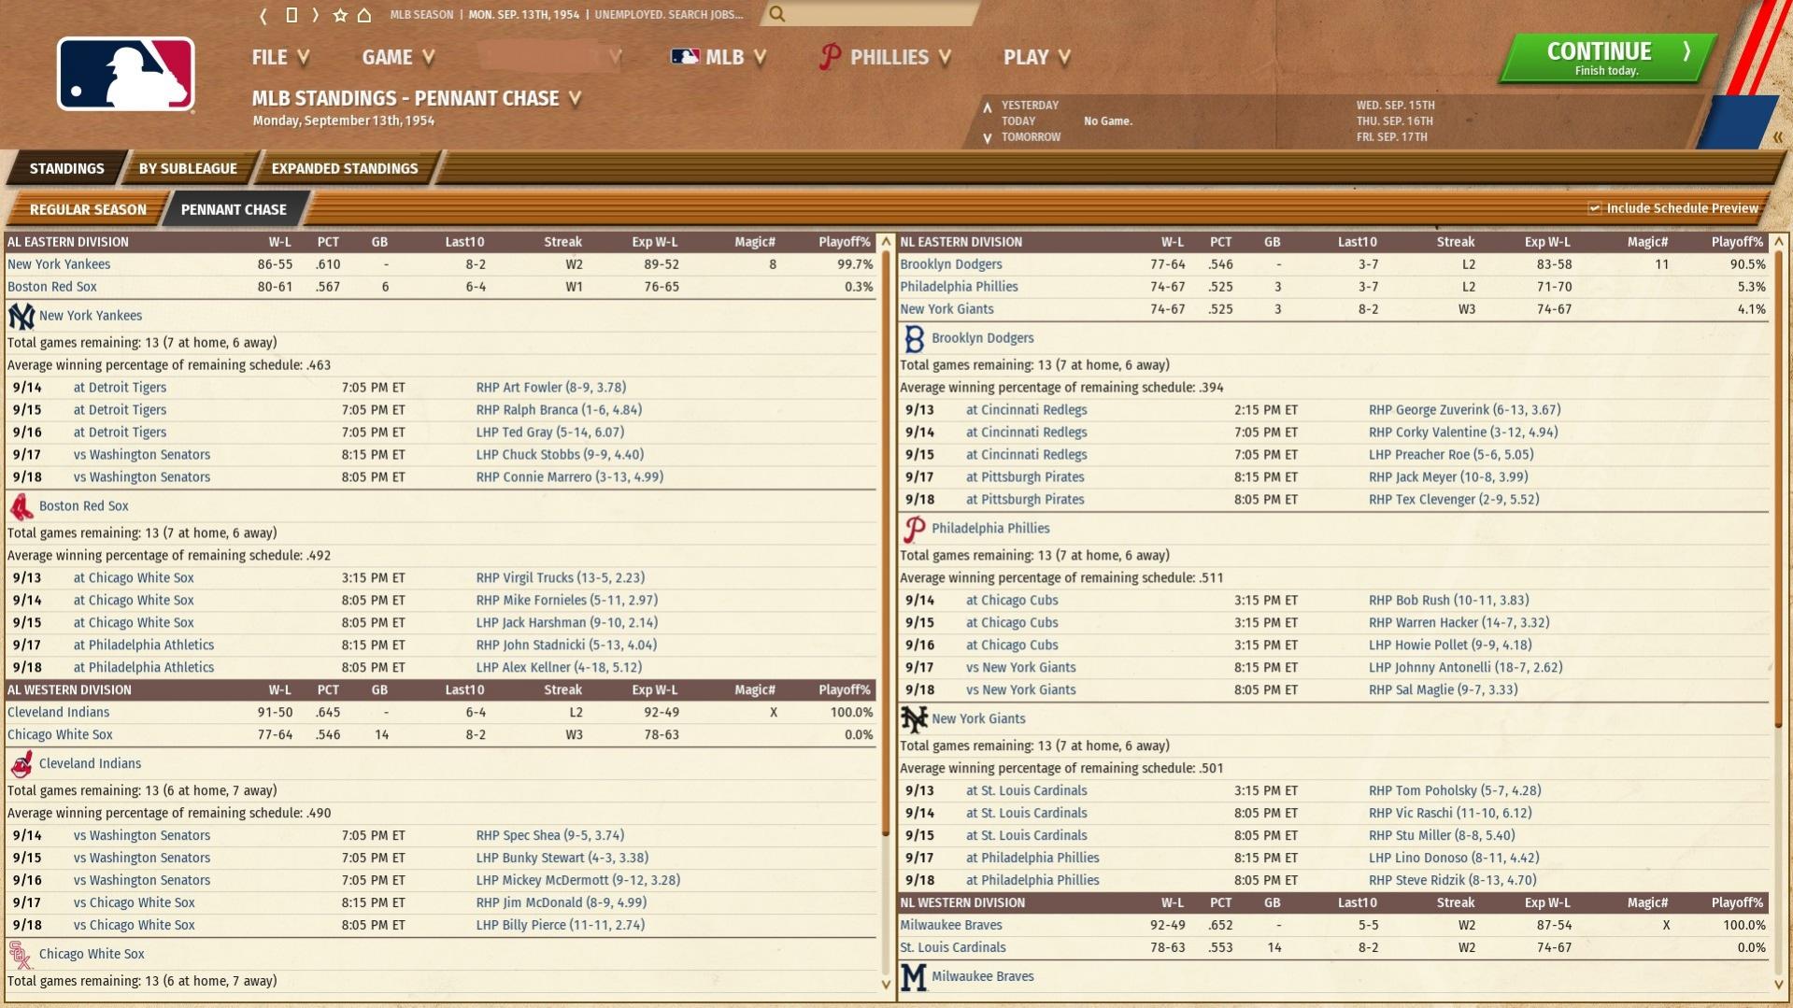Open the blank manager menu dropdown

click(x=551, y=57)
